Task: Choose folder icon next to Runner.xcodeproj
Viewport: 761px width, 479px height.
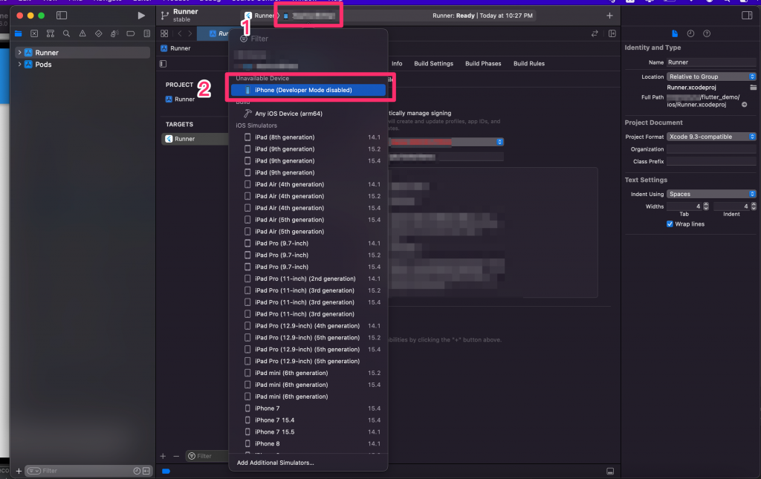Action: [x=754, y=88]
